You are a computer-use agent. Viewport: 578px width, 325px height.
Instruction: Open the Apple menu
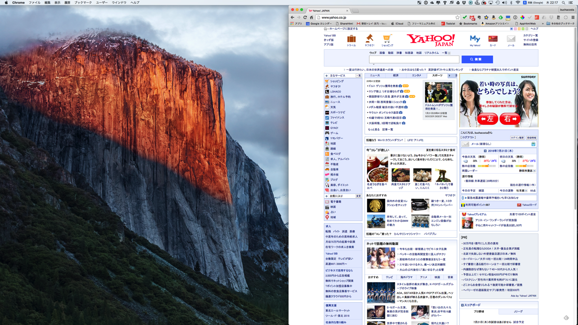6,2
